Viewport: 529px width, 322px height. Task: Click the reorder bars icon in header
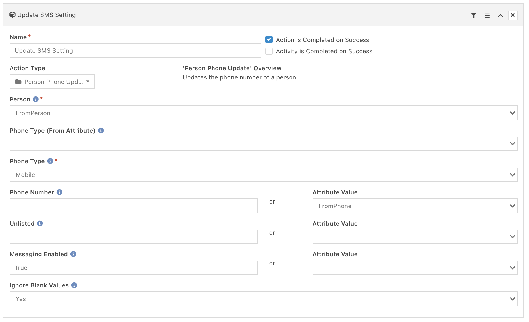tap(487, 16)
